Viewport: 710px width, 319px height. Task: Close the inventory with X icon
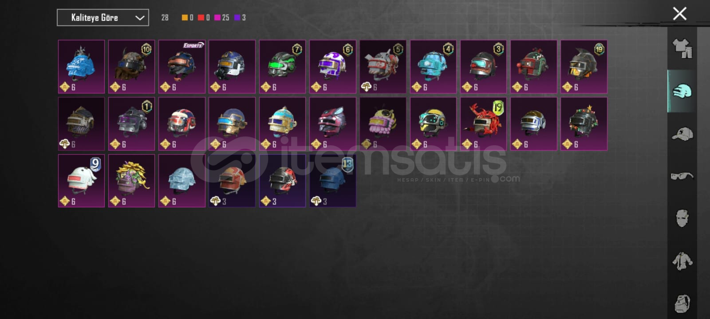click(679, 14)
